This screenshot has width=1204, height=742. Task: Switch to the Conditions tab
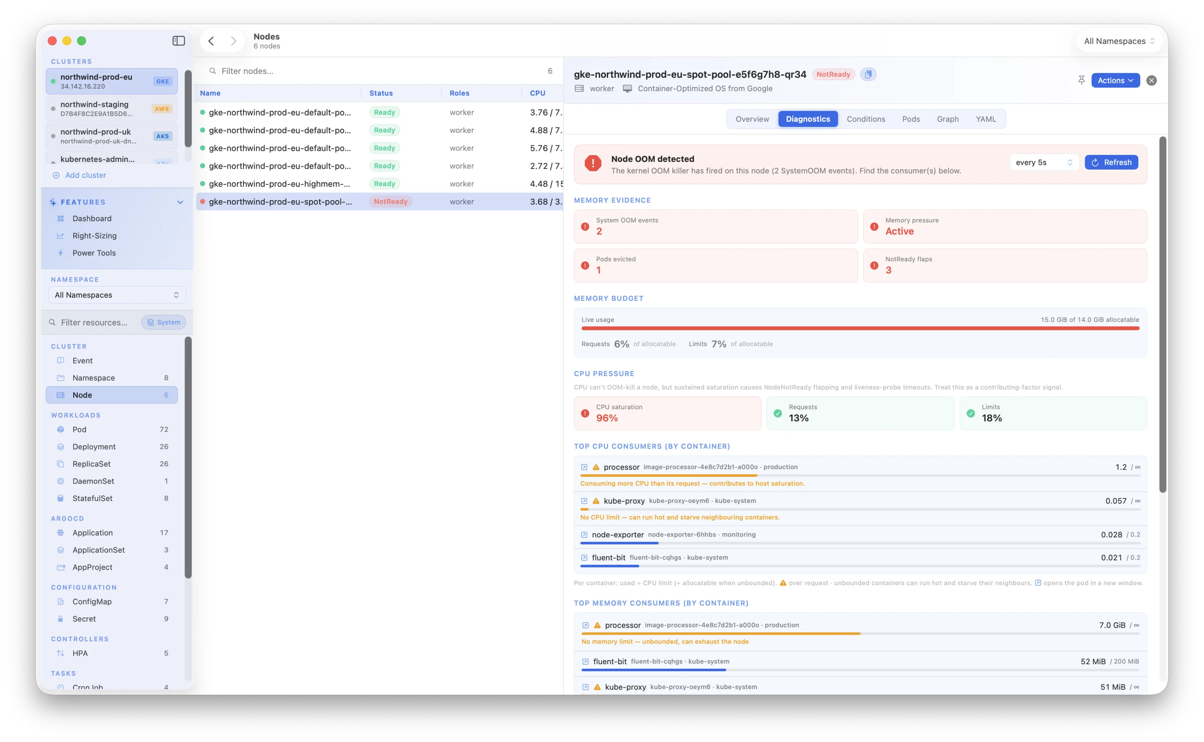pyautogui.click(x=865, y=119)
